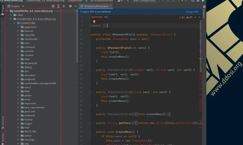The width and height of the screenshot is (243, 145).
Task: Open the Structure tool window
Action: [3, 122]
